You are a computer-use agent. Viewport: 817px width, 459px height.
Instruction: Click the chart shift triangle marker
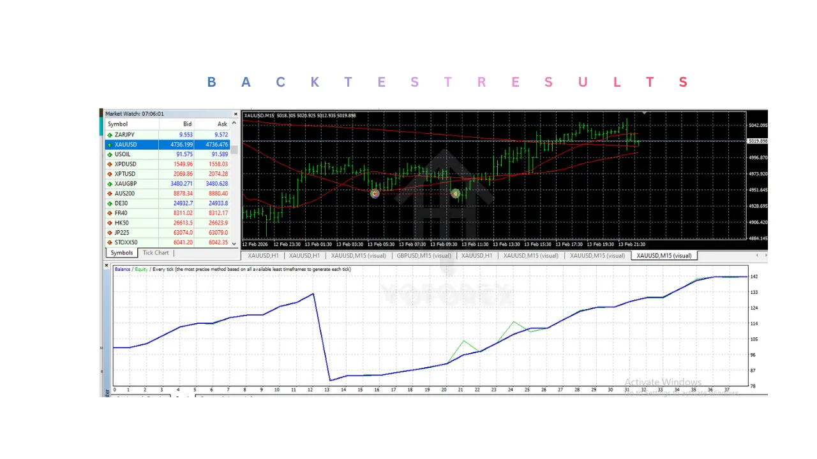(x=645, y=114)
